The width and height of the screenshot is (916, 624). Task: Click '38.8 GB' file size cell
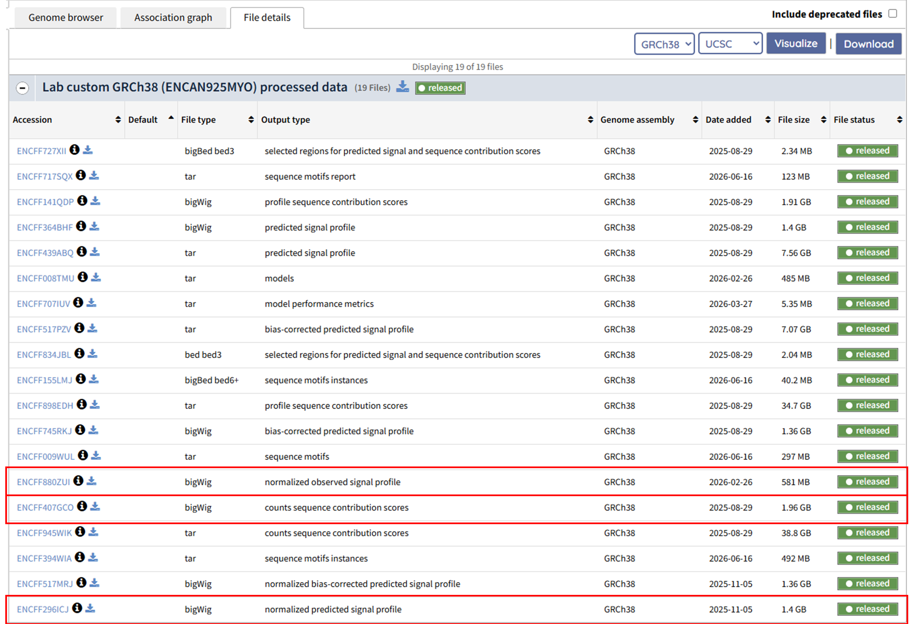796,533
